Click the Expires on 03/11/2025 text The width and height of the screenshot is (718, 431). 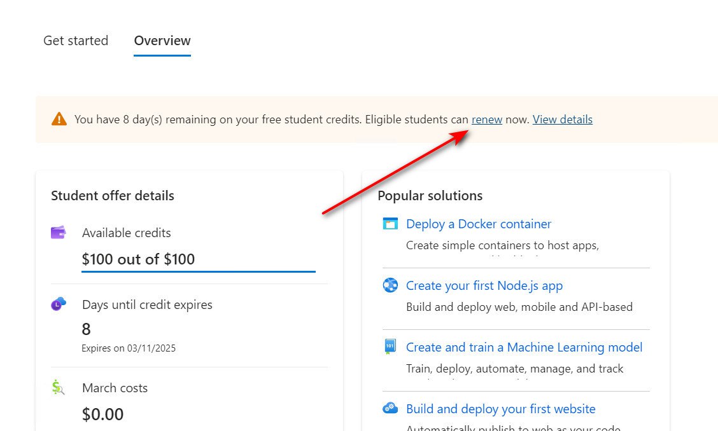click(129, 348)
